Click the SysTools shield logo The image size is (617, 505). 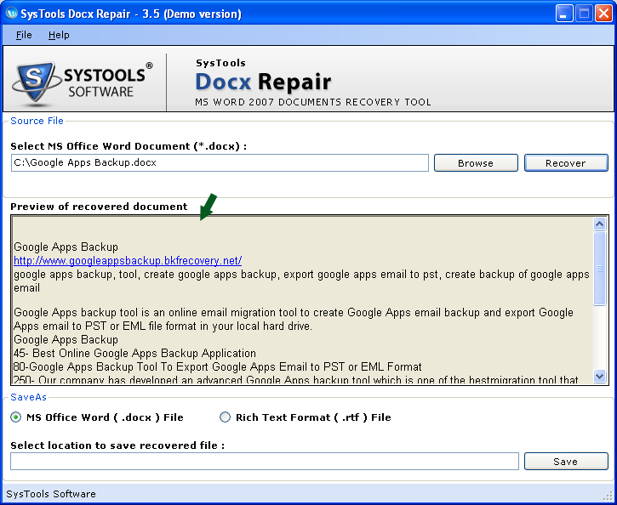coord(37,82)
